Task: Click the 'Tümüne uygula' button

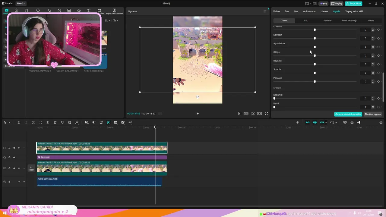Action: tap(373, 114)
